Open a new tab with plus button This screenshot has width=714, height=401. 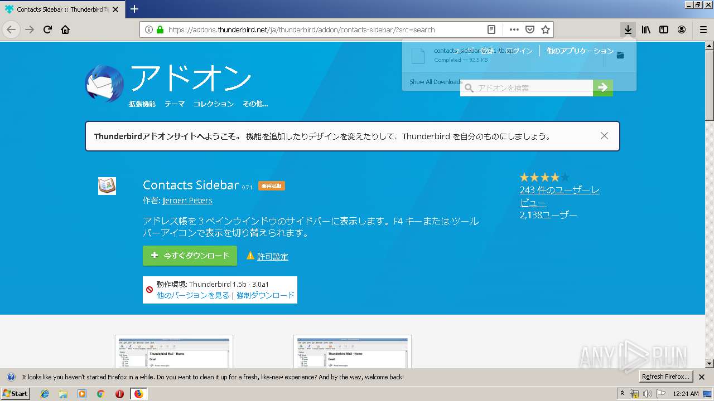point(134,9)
